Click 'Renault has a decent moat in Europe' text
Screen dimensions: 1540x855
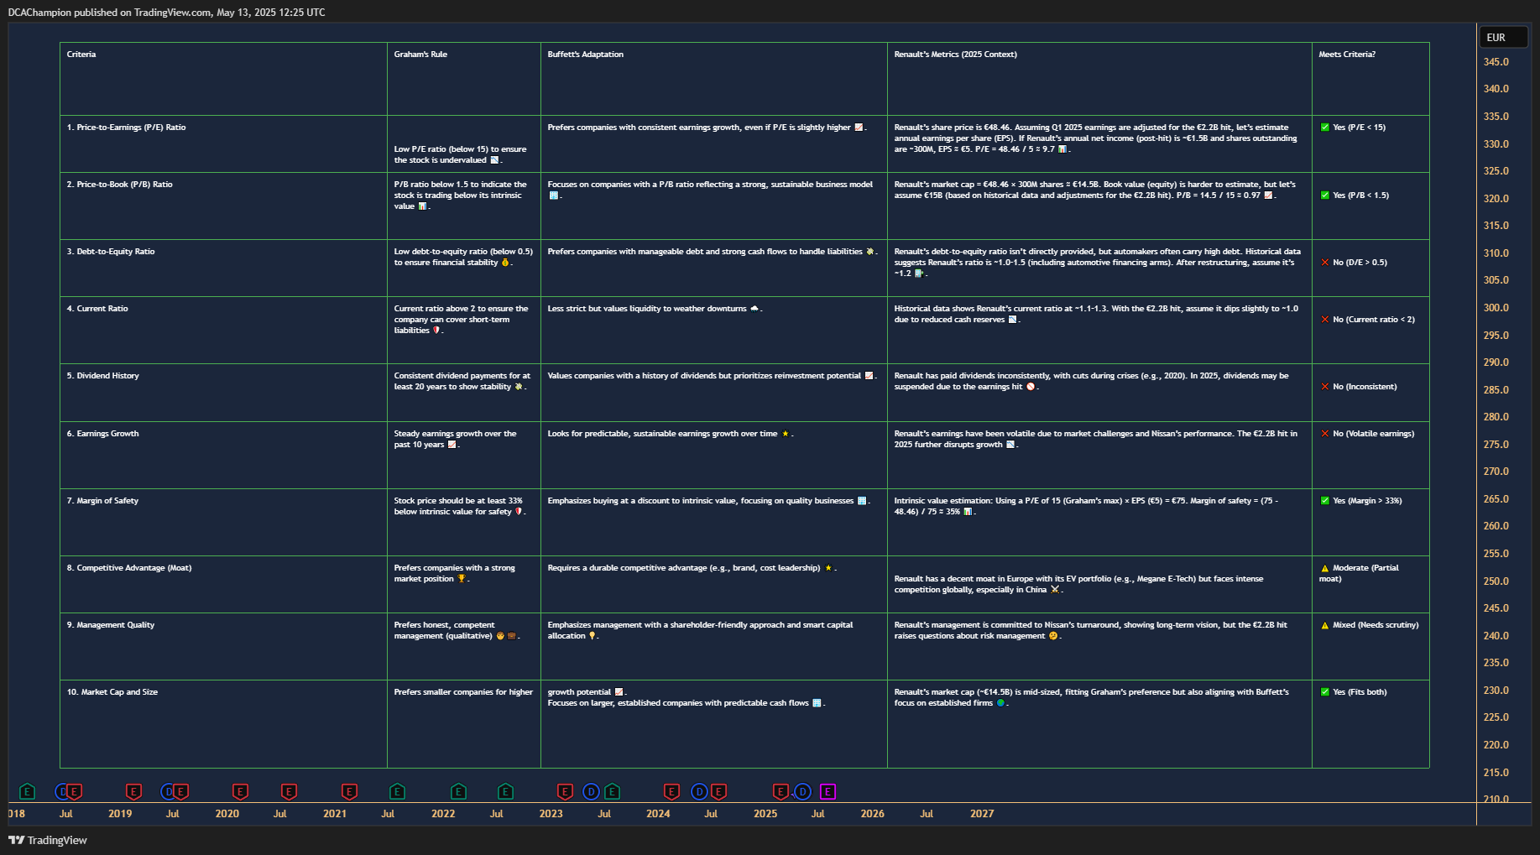click(x=1078, y=584)
